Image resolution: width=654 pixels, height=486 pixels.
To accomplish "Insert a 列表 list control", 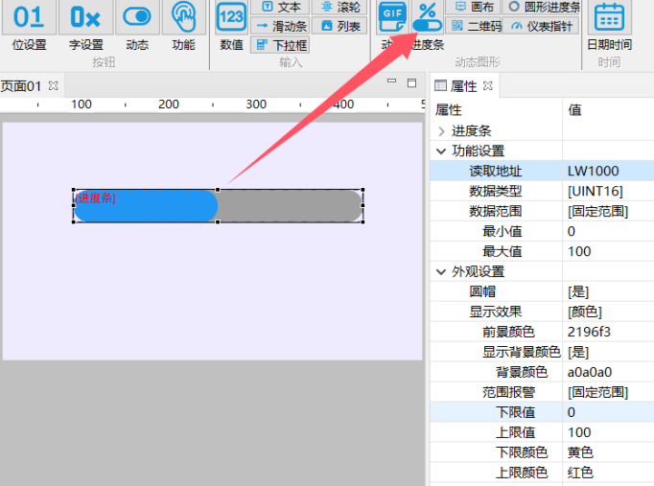I will click(x=339, y=26).
